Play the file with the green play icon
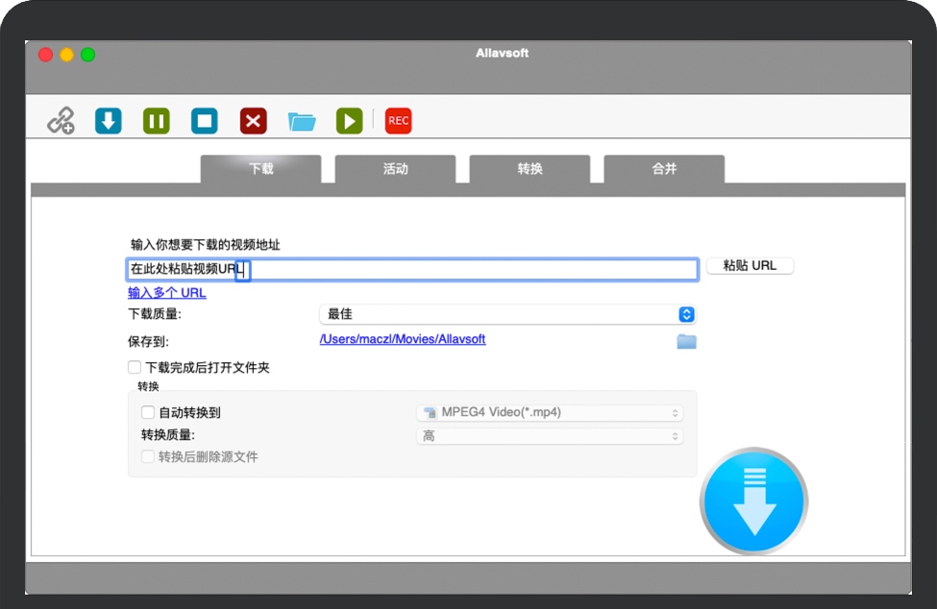This screenshot has width=937, height=609. (349, 121)
